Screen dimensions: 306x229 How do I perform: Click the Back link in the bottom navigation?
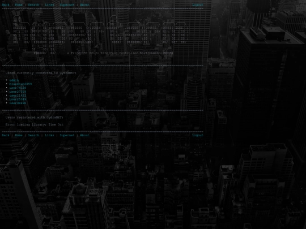click(x=6, y=135)
